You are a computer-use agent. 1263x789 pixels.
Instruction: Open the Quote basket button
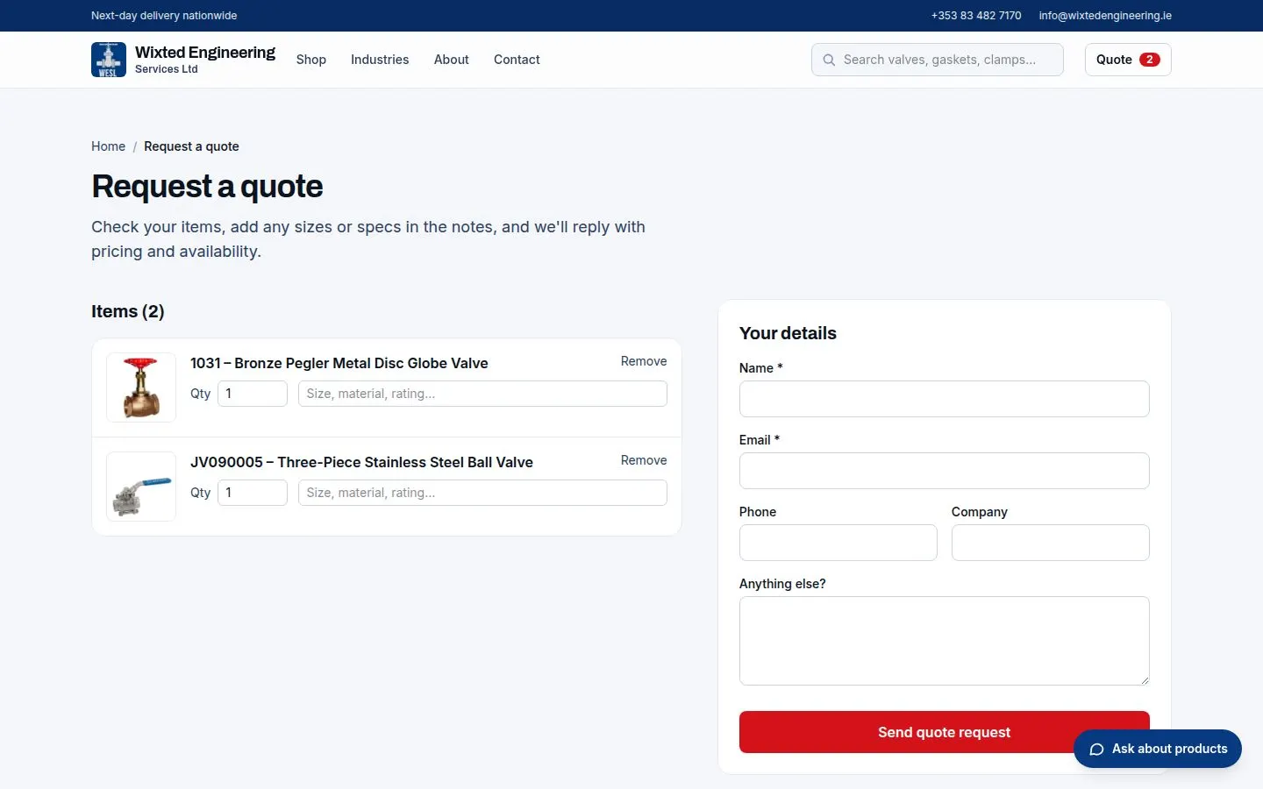(x=1128, y=60)
